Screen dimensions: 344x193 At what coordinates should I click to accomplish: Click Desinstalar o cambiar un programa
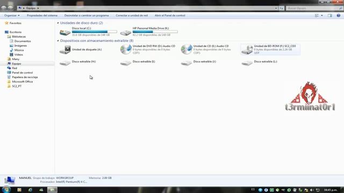point(87,16)
